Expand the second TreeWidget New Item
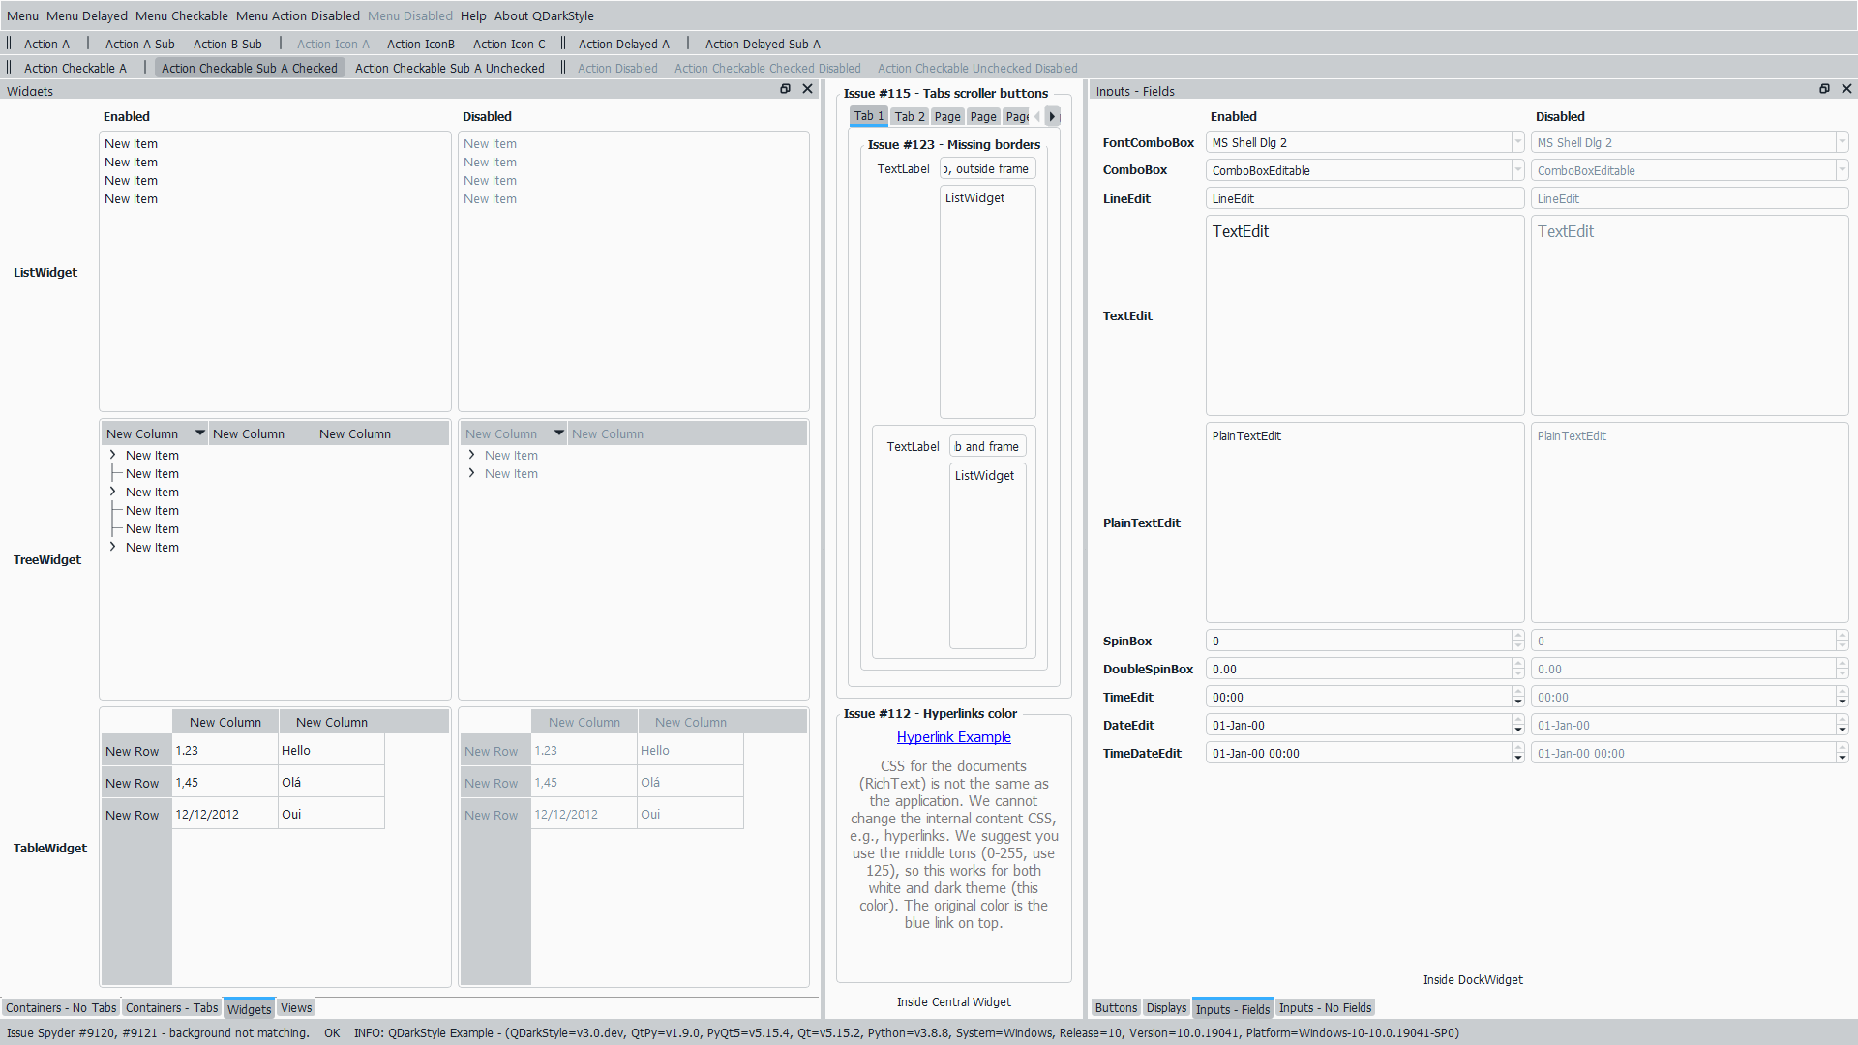 point(112,492)
